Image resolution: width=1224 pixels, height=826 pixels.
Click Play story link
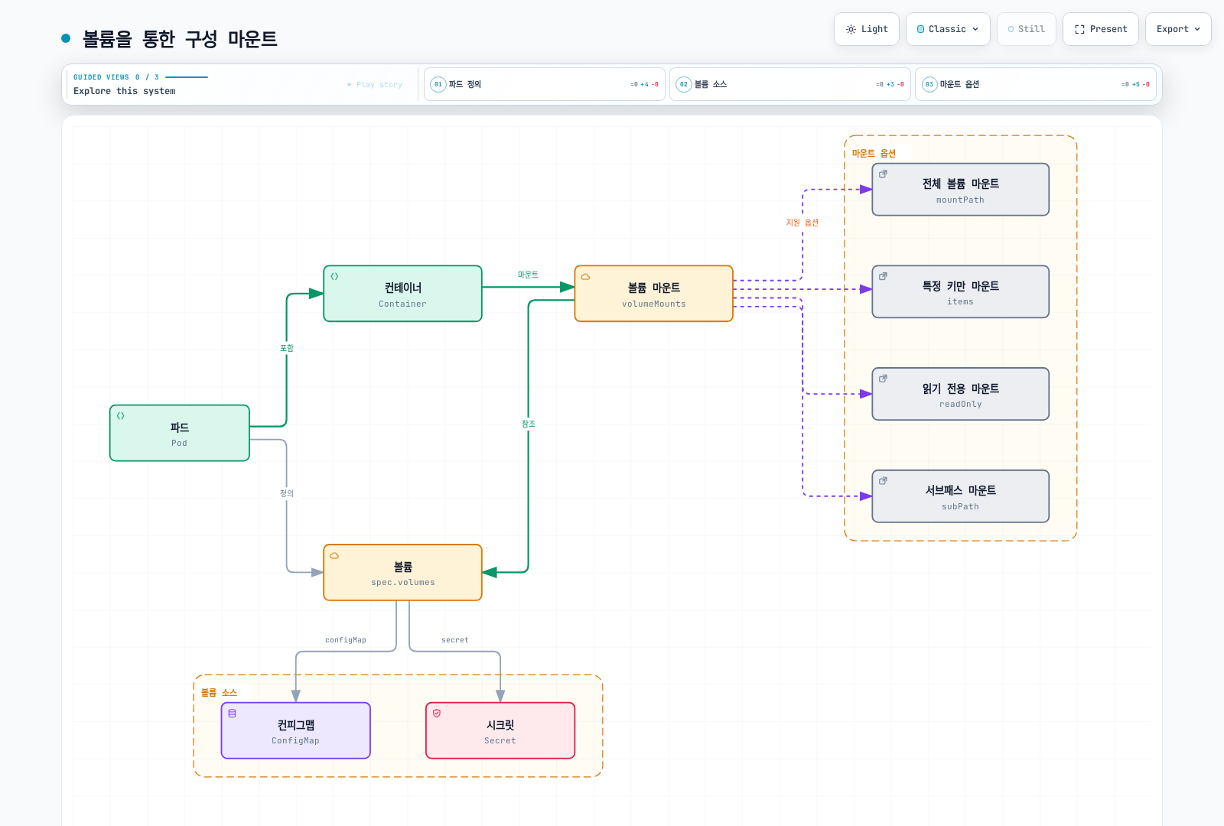(375, 85)
